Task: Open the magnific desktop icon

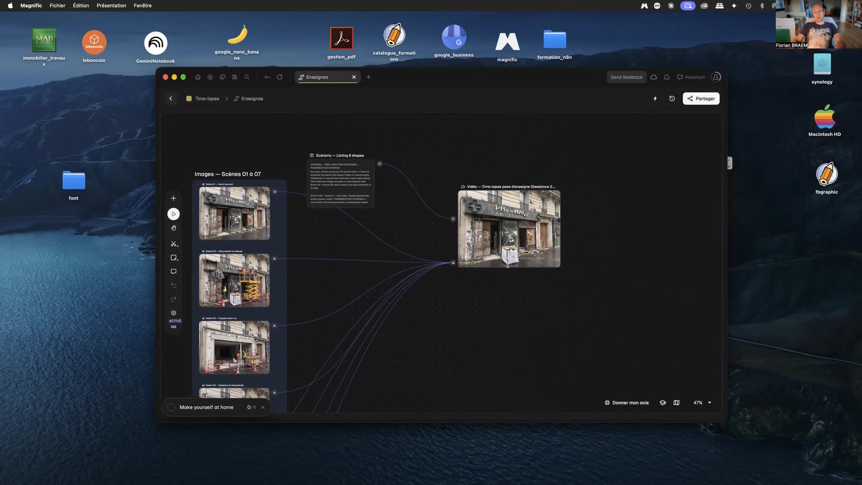Action: click(x=507, y=46)
